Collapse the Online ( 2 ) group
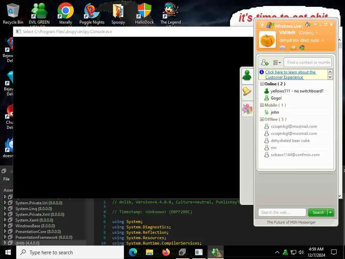345x259 pixels. point(262,84)
